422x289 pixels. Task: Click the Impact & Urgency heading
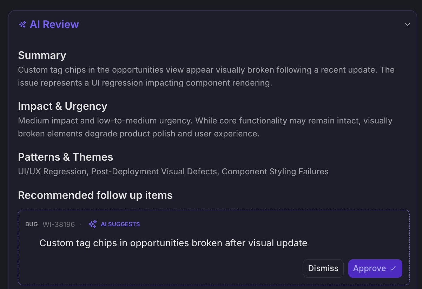click(62, 106)
